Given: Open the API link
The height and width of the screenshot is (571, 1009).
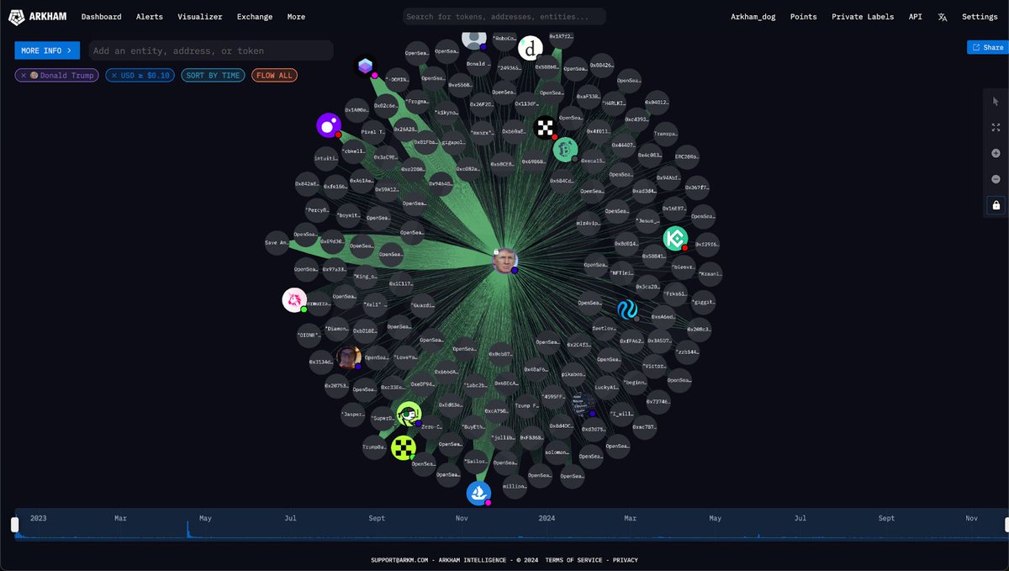Looking at the screenshot, I should point(917,17).
